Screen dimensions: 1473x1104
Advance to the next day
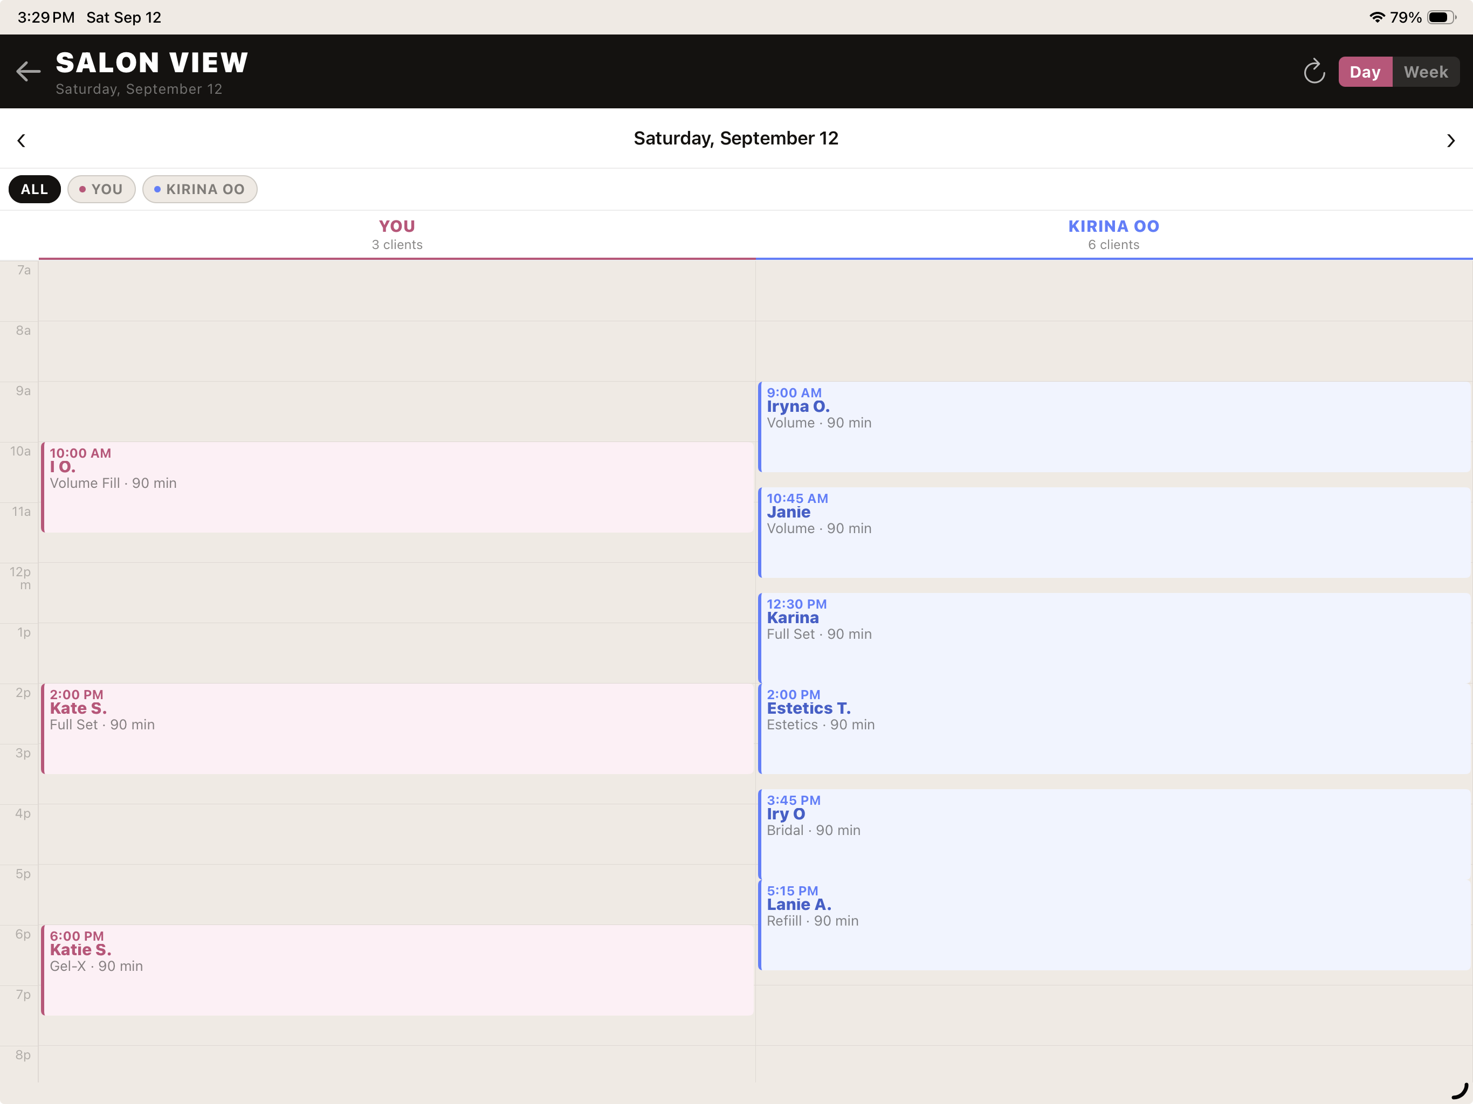click(1450, 141)
